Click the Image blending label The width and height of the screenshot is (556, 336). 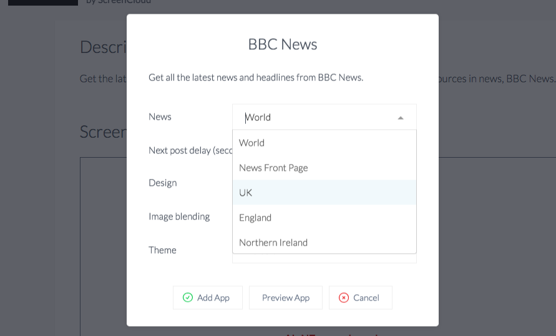179,216
